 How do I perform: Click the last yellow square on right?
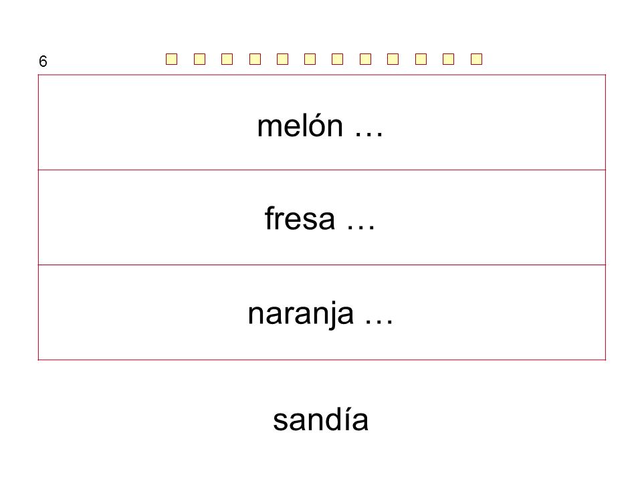click(x=477, y=59)
